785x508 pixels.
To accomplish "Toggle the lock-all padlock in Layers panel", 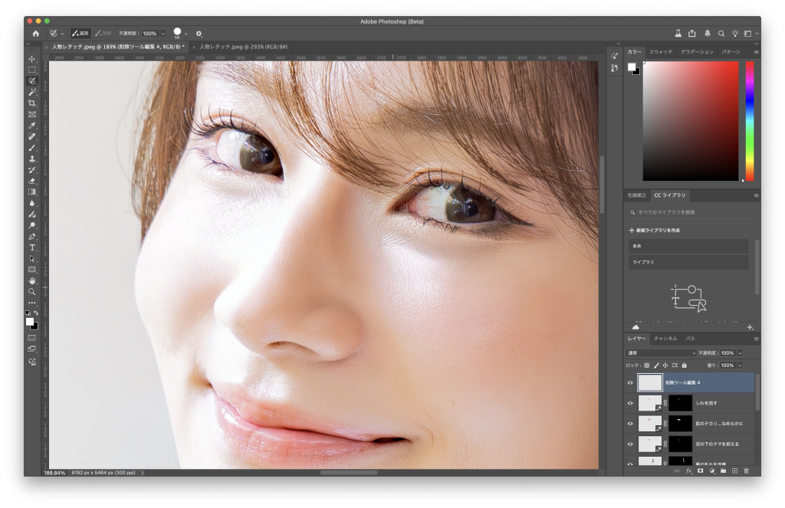I will tap(684, 365).
